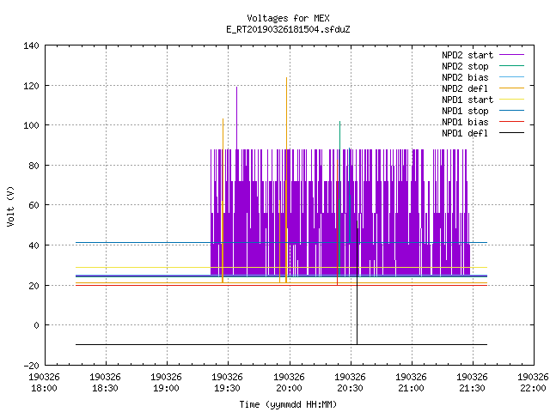
Task: Select the NPD2 defl orange legend line
Action: point(511,88)
